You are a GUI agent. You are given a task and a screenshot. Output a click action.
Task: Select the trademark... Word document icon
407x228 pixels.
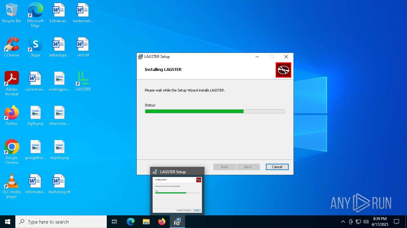click(83, 13)
